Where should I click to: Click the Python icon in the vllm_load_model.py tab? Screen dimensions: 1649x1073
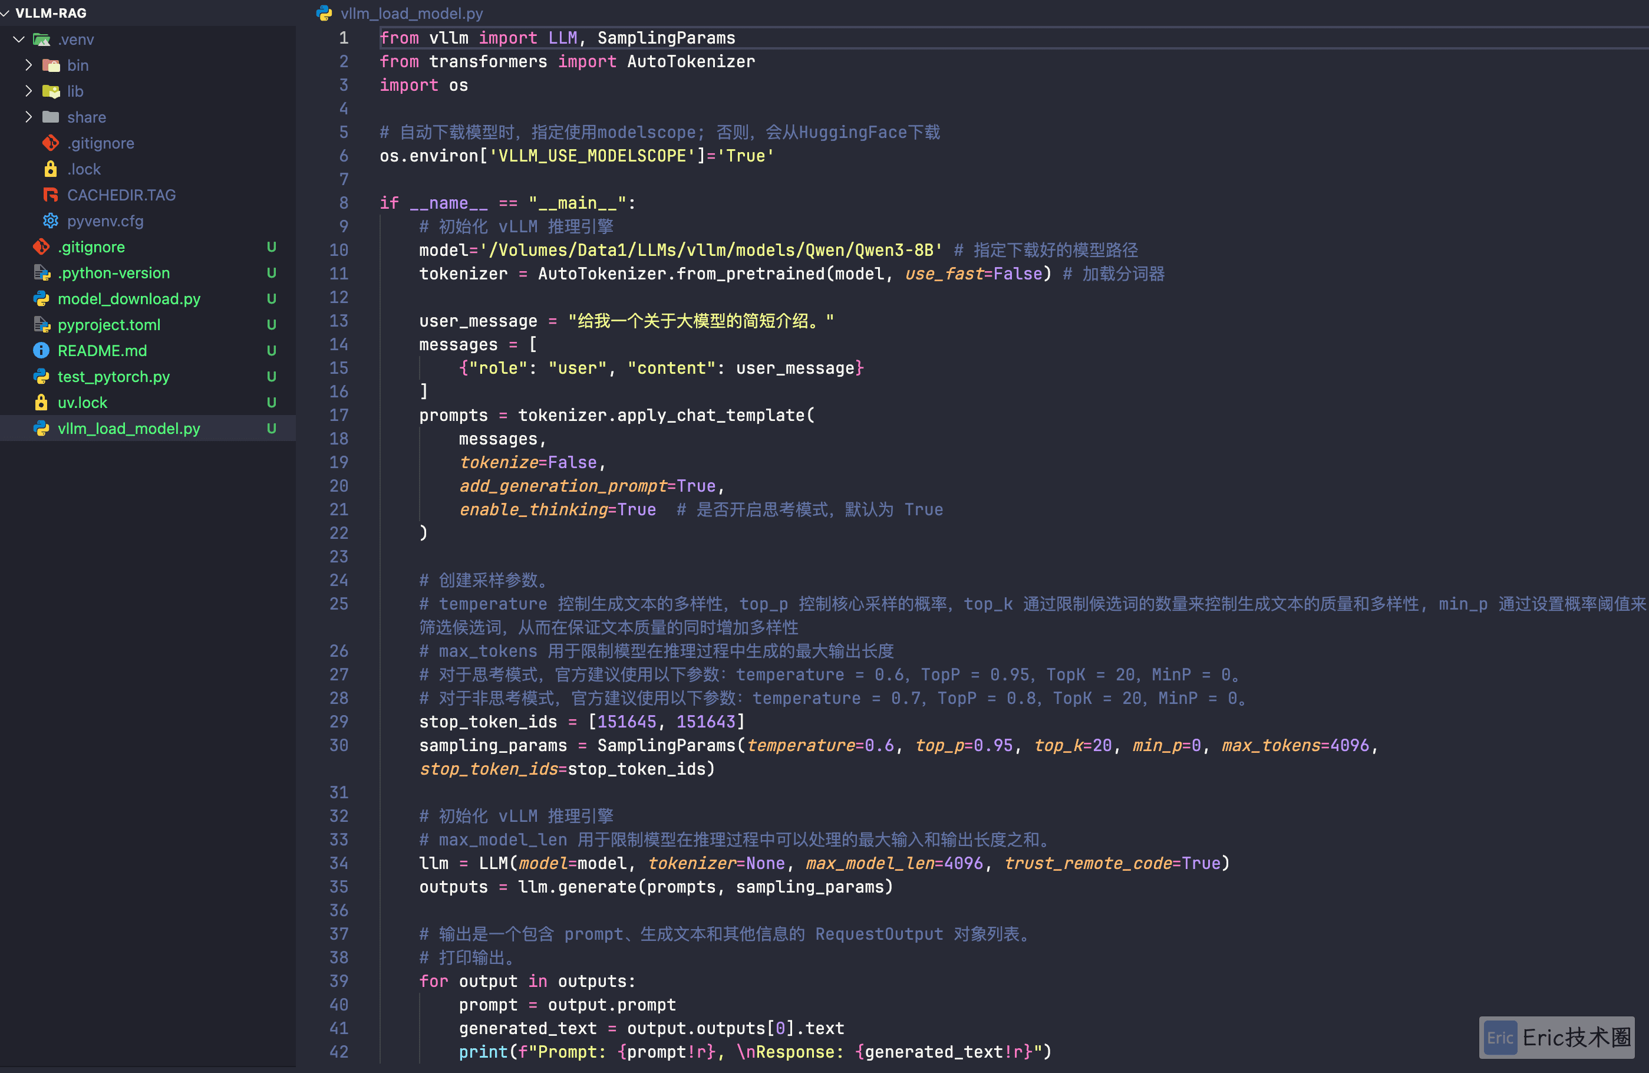[x=324, y=13]
